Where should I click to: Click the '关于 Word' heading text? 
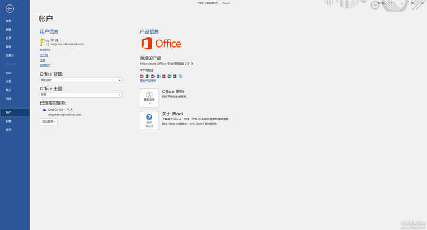[x=172, y=114]
